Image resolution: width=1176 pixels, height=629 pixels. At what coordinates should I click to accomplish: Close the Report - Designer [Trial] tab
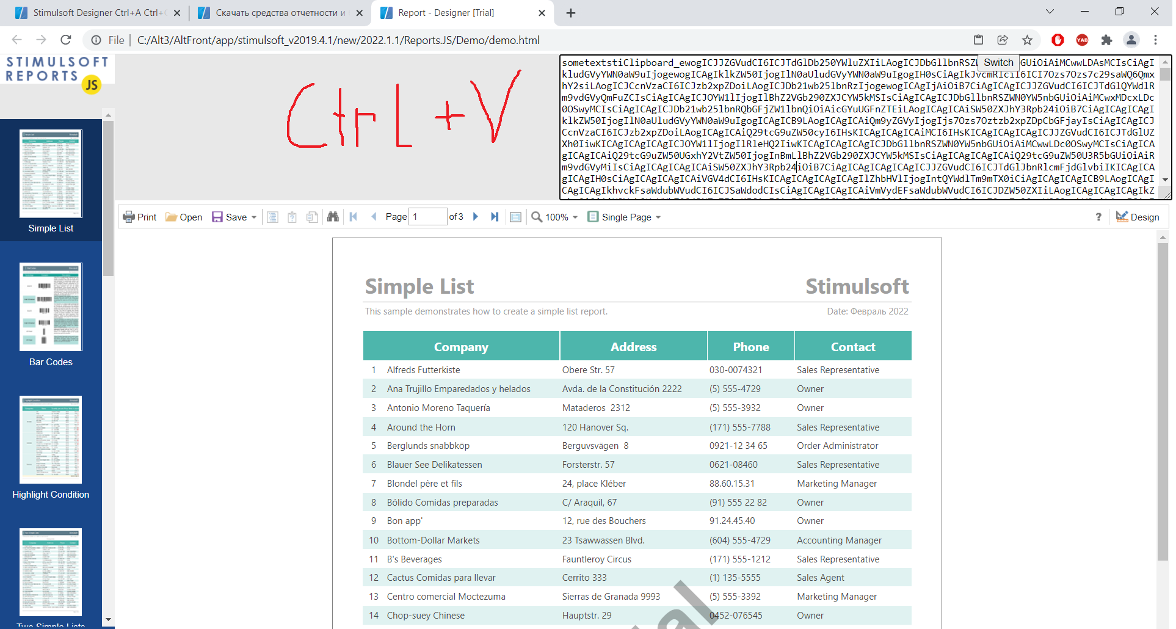pyautogui.click(x=542, y=13)
